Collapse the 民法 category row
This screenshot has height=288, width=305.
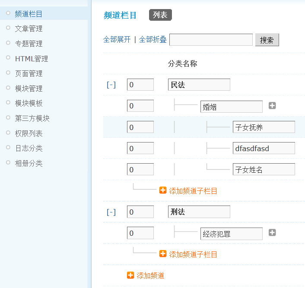coord(111,85)
